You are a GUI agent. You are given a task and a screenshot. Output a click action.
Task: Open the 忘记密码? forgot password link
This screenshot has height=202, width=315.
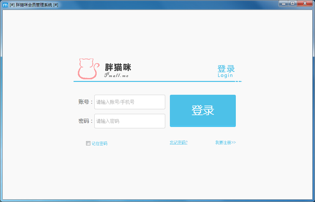point(178,142)
